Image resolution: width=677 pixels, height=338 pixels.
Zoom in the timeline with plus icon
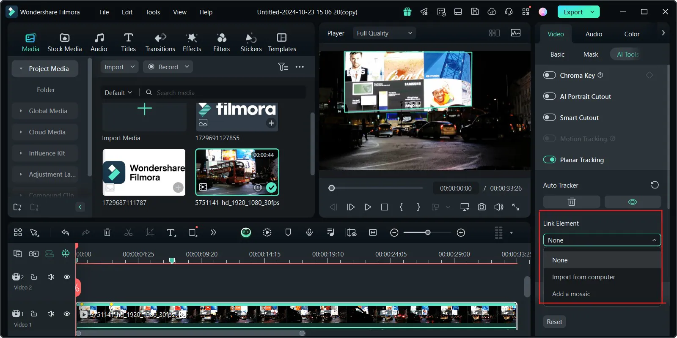coord(461,233)
